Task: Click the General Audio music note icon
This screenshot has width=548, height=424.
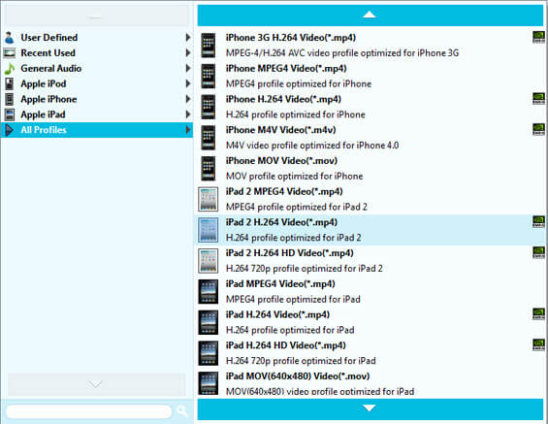Action: coord(9,68)
